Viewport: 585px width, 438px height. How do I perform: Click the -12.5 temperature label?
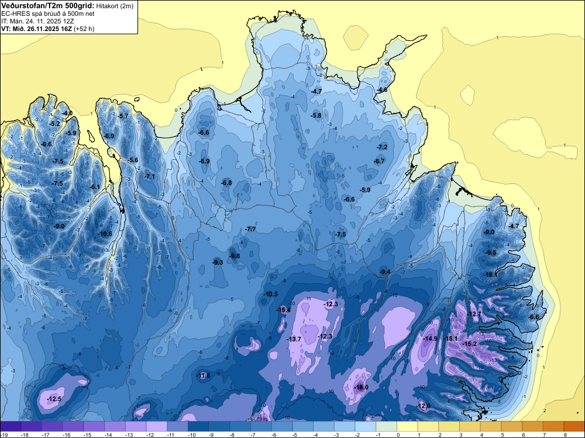coord(54,399)
